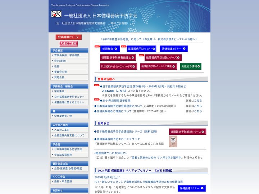Open 会員登録内容変更について sidebar link
Screen dimensions: 259x194
coord(69,135)
